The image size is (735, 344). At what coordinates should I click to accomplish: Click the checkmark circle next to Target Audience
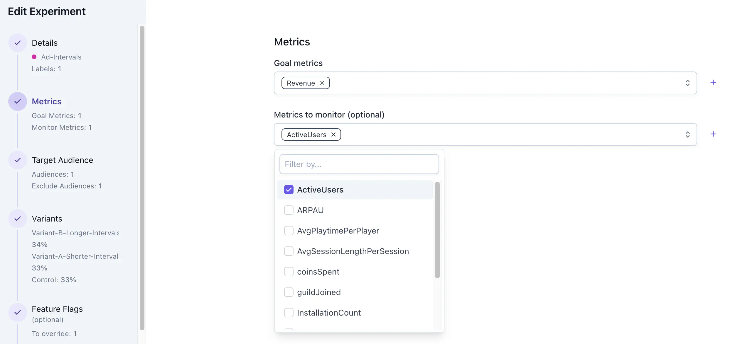(x=17, y=160)
